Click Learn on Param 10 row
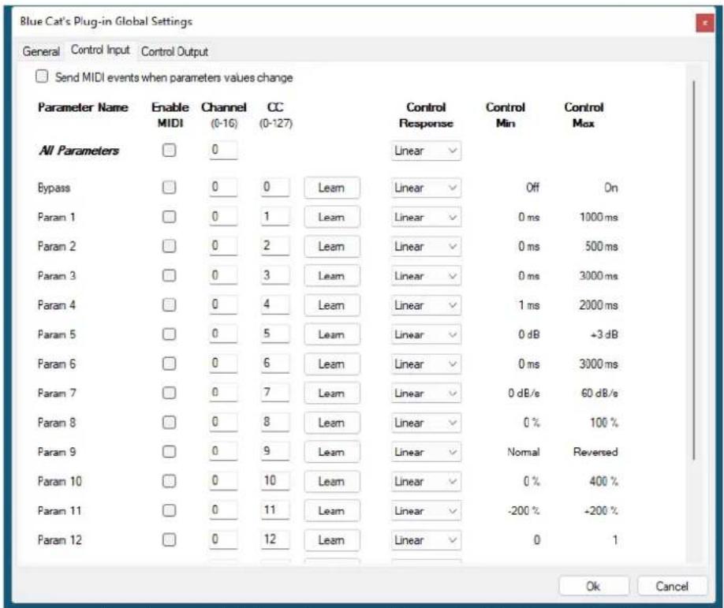The height and width of the screenshot is (608, 724). pyautogui.click(x=331, y=482)
